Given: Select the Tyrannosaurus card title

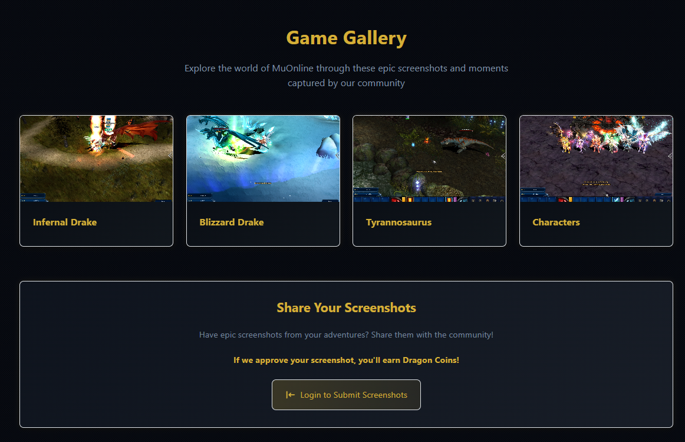Looking at the screenshot, I should tap(399, 222).
